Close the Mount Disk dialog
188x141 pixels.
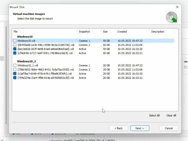pos(177,7)
